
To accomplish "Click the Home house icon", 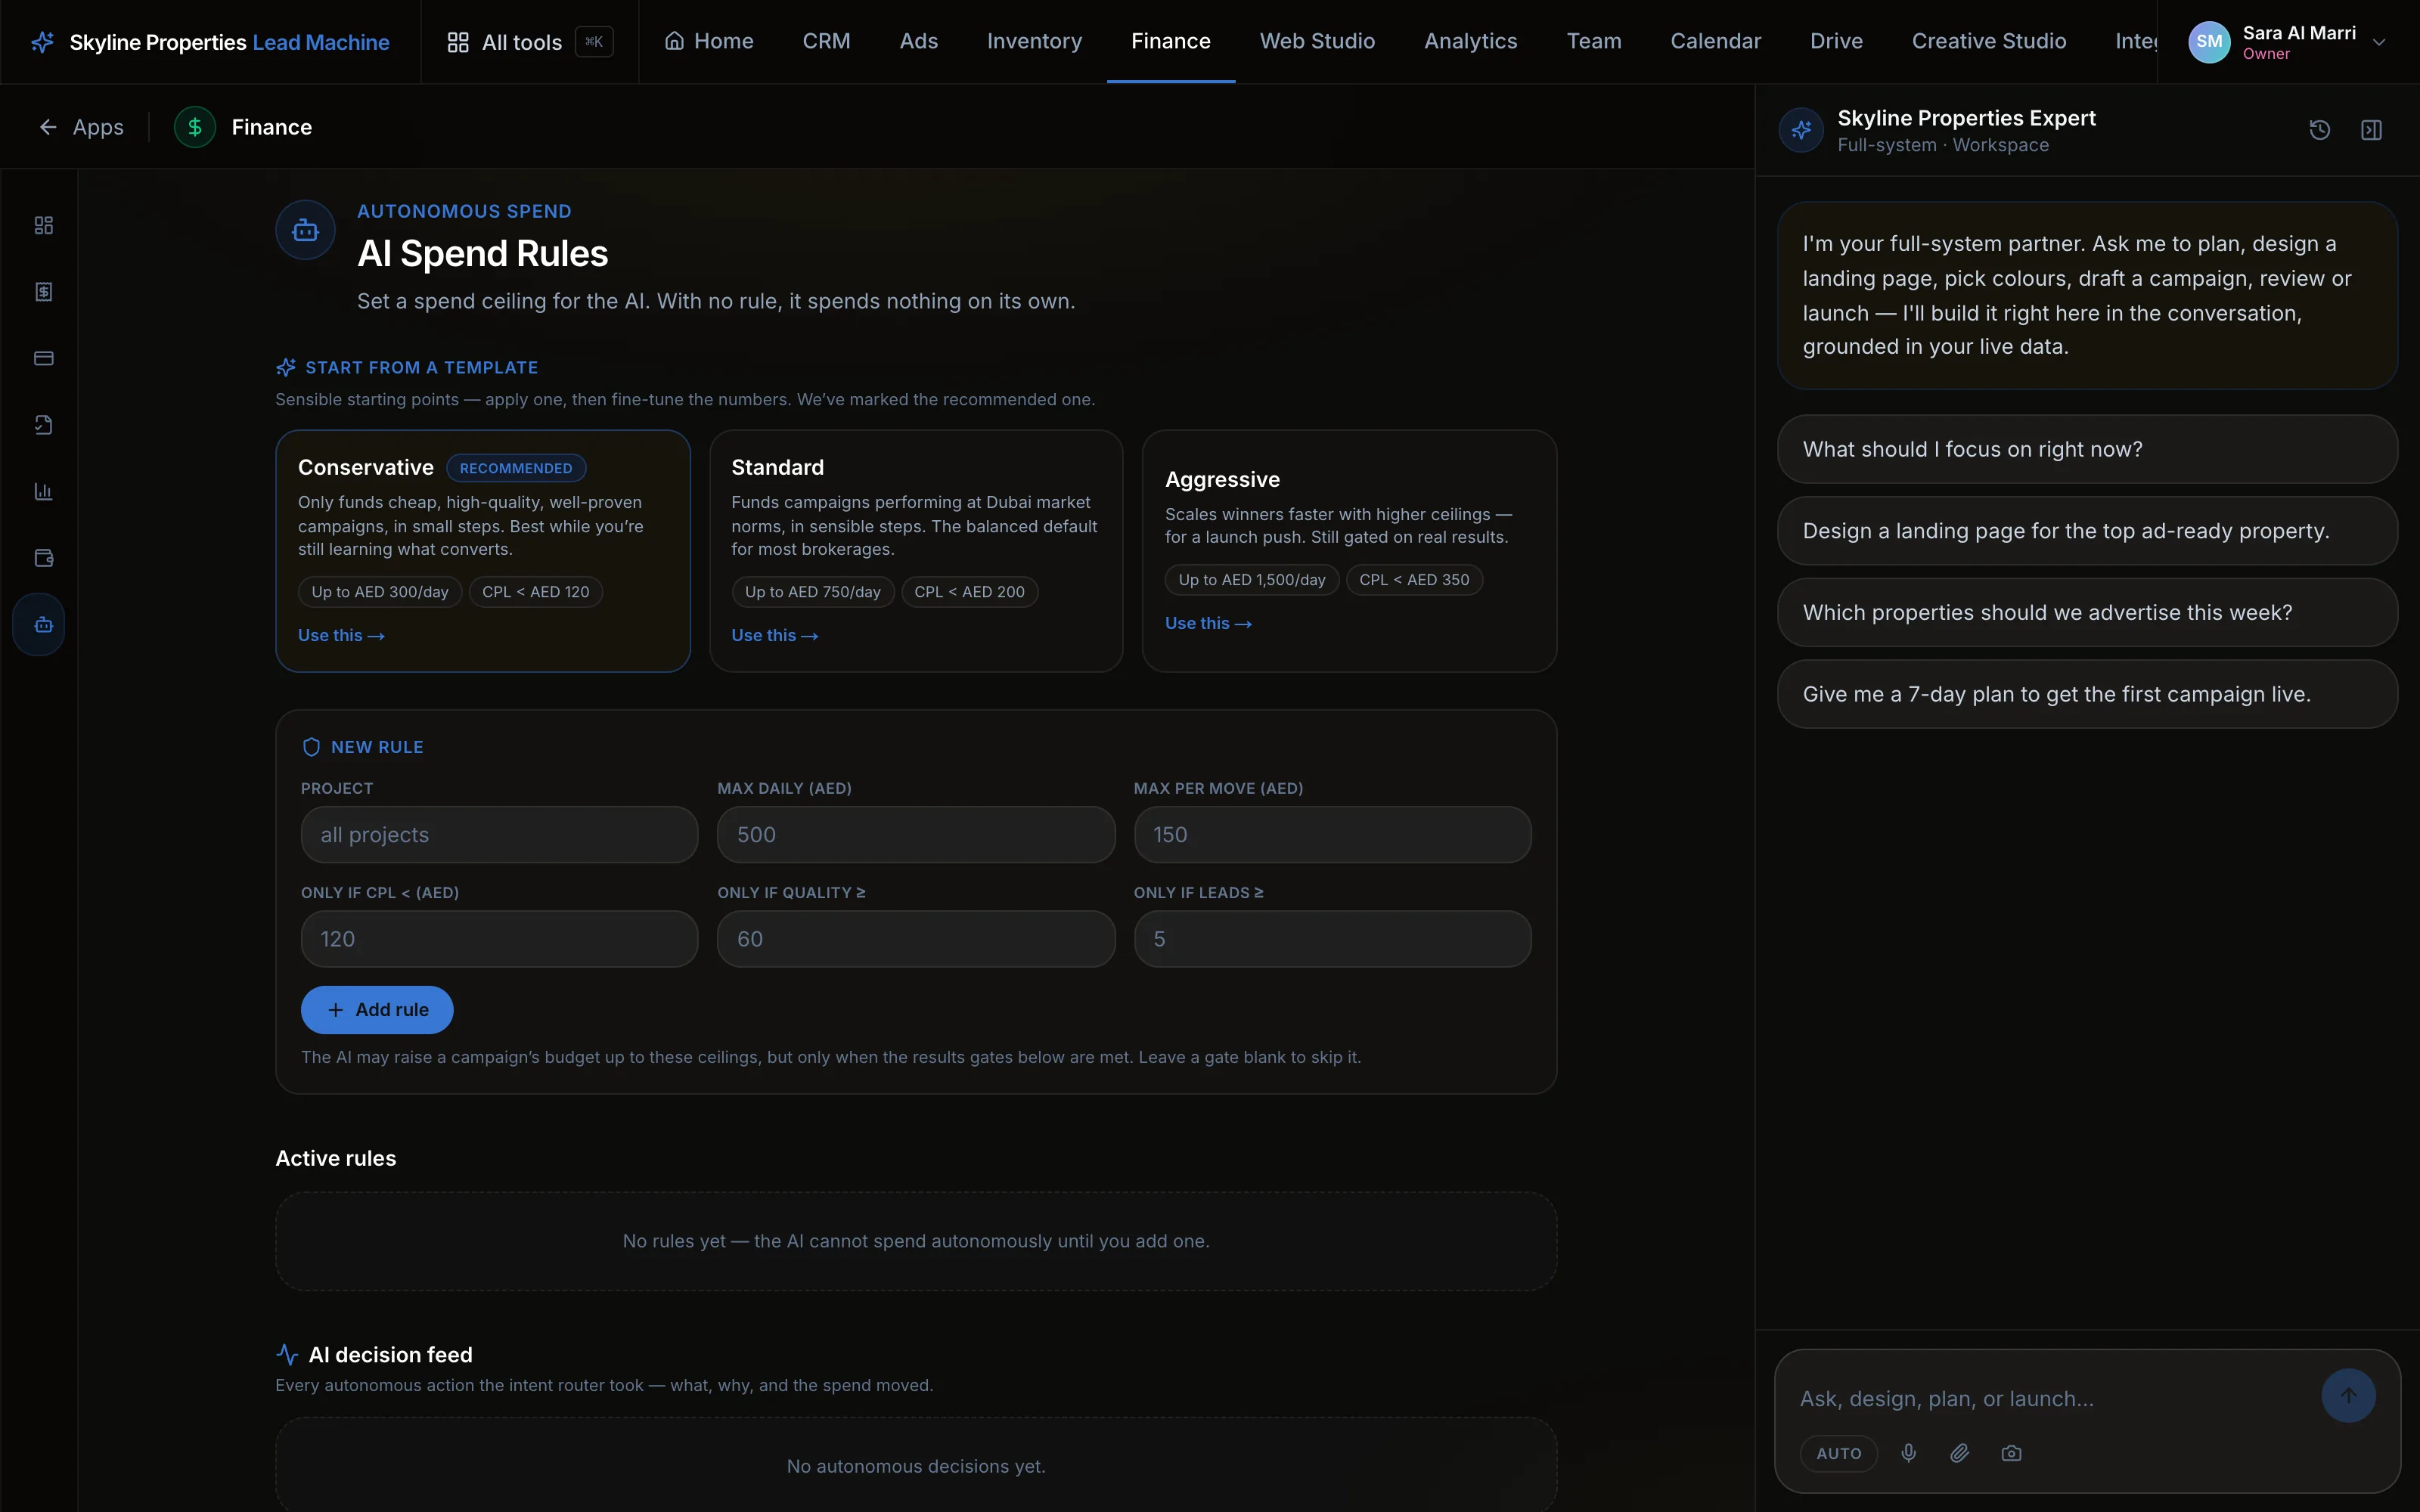I will [675, 41].
